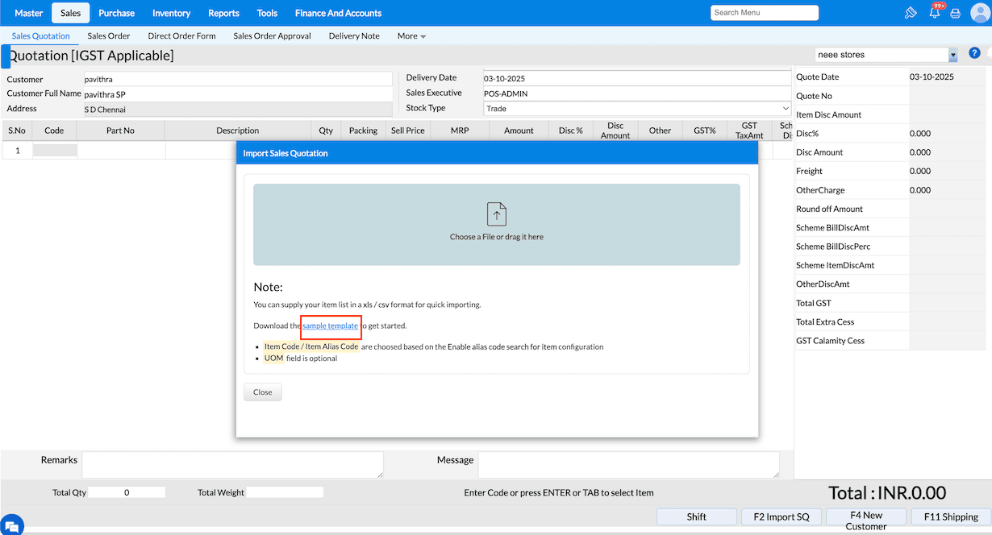Screen dimensions: 992x535
Task: Click the Search Menu field
Action: pos(764,13)
